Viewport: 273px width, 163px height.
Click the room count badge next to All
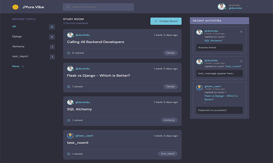tap(52, 27)
